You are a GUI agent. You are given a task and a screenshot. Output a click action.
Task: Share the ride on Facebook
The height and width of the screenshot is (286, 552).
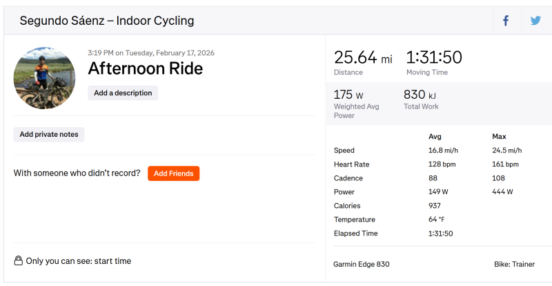tap(506, 21)
